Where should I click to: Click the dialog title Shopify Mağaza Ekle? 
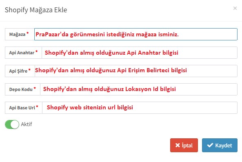click(x=36, y=10)
